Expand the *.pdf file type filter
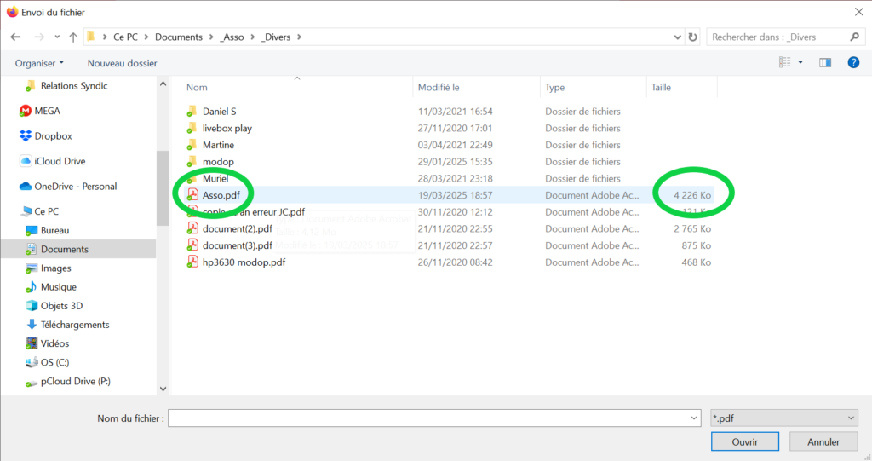This screenshot has width=872, height=461. pos(783,418)
